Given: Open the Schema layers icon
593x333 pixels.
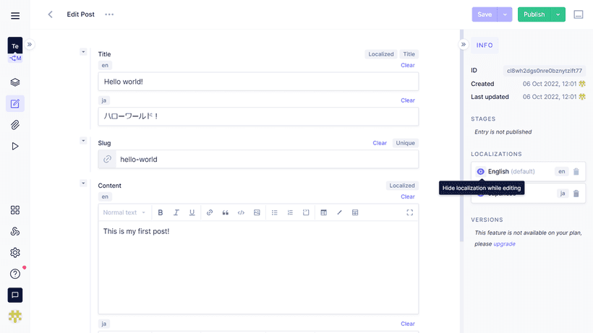Looking at the screenshot, I should (15, 82).
